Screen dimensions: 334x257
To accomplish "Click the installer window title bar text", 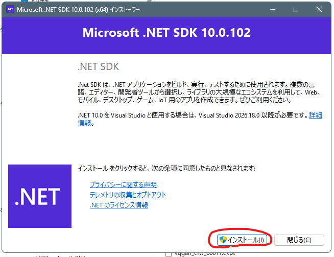I will click(x=78, y=10).
